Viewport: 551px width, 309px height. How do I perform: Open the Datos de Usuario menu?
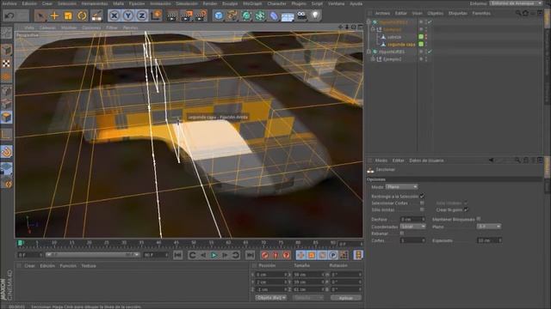point(426,161)
